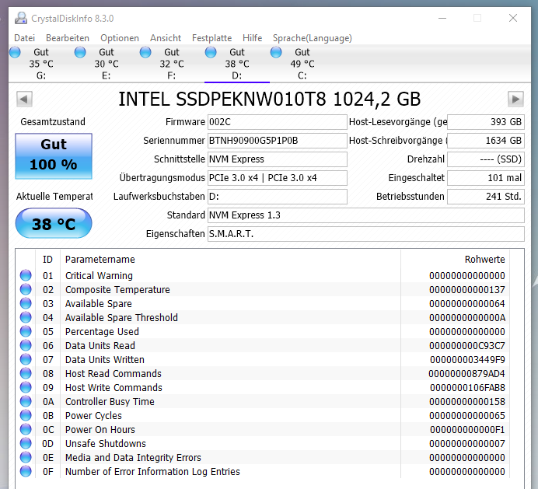Click status orb of Data Units Written row

click(x=26, y=359)
